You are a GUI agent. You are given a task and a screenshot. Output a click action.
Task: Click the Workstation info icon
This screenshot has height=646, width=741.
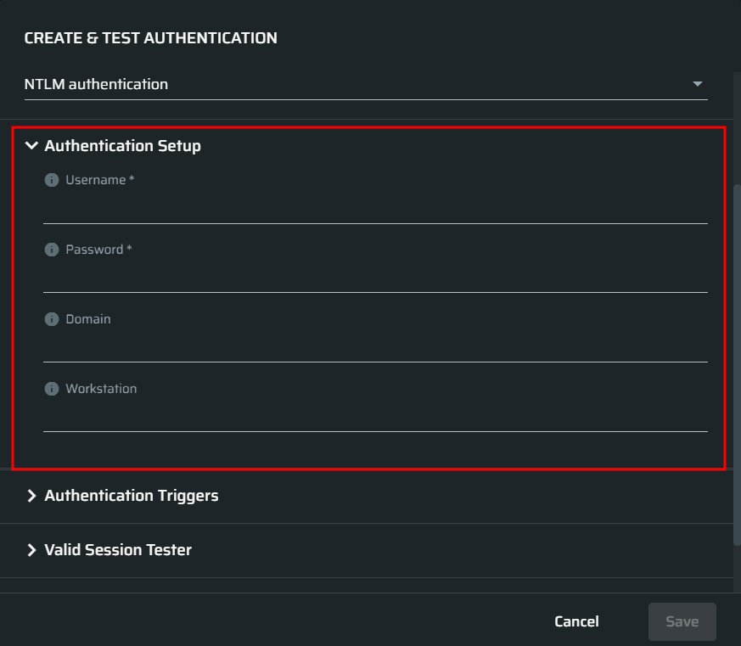[52, 389]
